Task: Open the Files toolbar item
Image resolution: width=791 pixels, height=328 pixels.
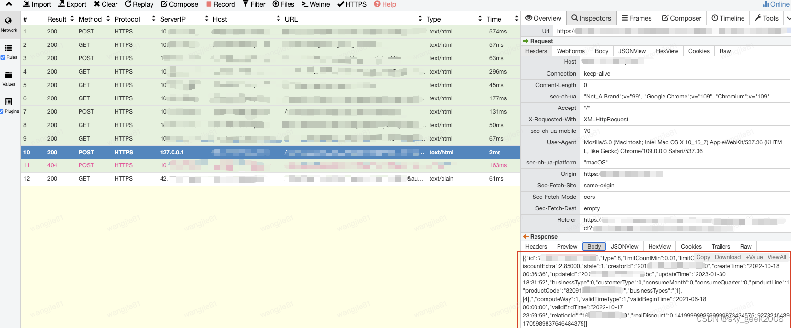Action: tap(283, 4)
